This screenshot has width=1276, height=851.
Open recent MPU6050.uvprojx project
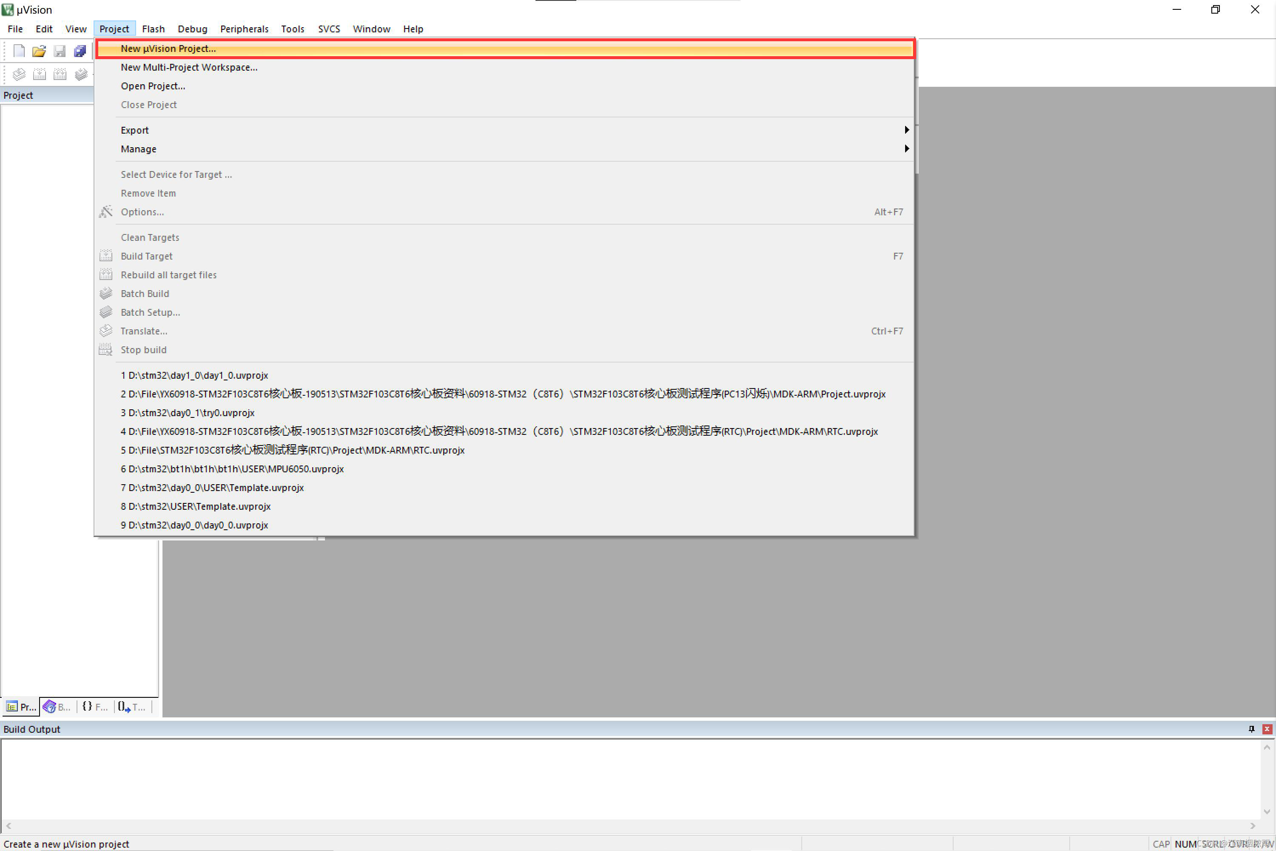point(232,469)
